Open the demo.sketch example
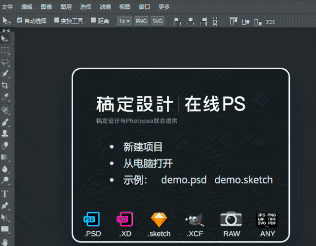This screenshot has width=316, height=246. pyautogui.click(x=243, y=180)
